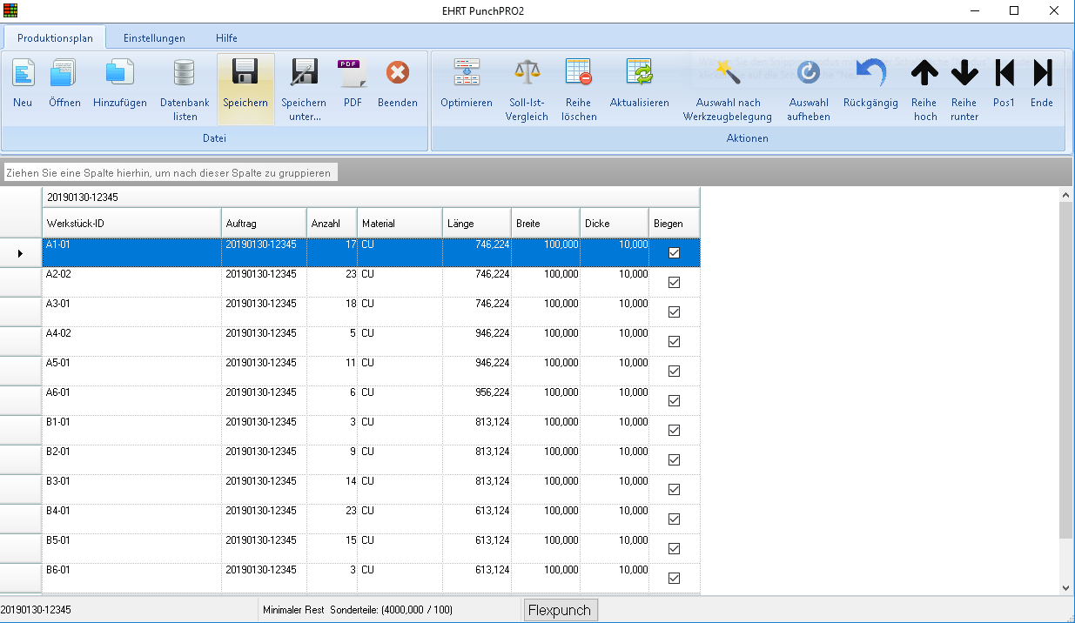Export the plan via PDF icon
Screen dimensions: 1075x623
coord(353,75)
